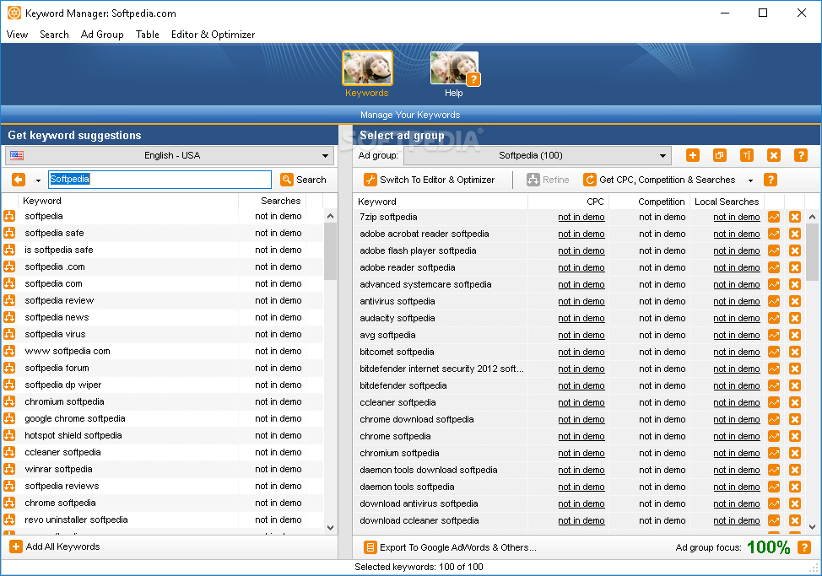Select 'advanced systemcare softpedia' keyword row
This screenshot has width=822, height=576.
[579, 284]
